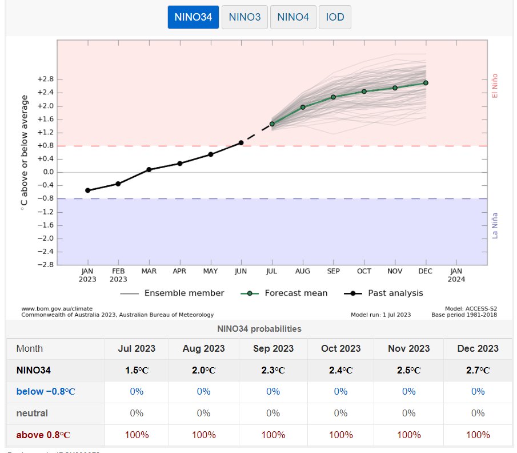Click the Sep 2023 column header
Image resolution: width=517 pixels, height=453 pixels.
pos(273,349)
